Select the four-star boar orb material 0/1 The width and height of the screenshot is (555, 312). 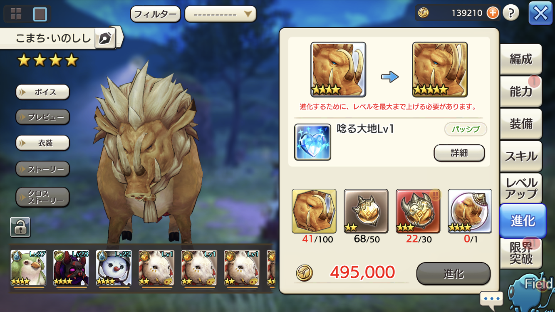[x=470, y=211]
